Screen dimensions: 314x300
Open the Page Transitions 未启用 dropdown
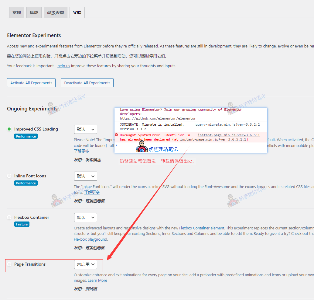coord(85,264)
